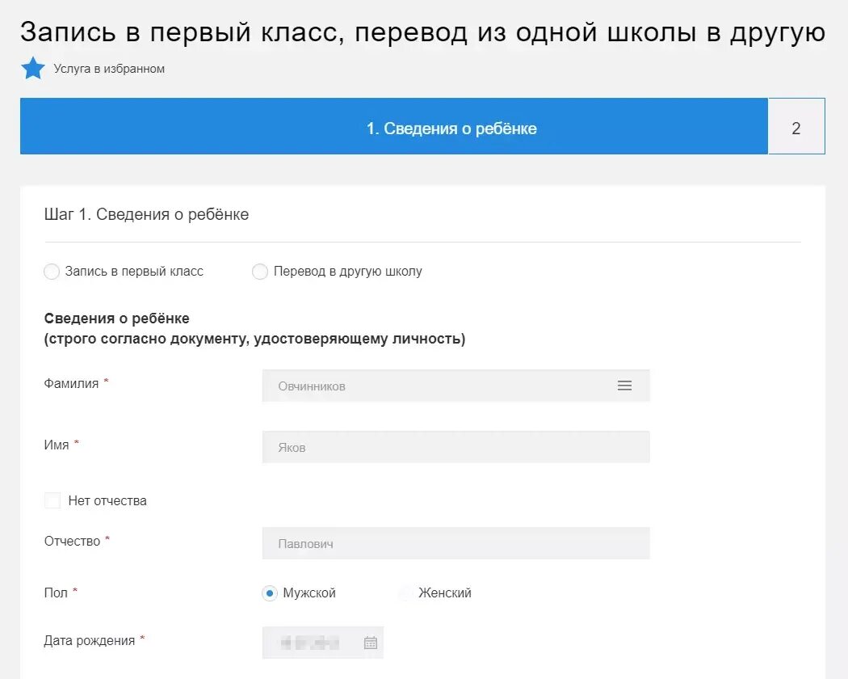The width and height of the screenshot is (848, 679).
Task: Open the list icon in the Фамилия field
Action: 624,386
